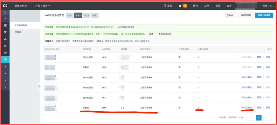
Task: Open notifications bell icon
Action: tap(180, 6)
